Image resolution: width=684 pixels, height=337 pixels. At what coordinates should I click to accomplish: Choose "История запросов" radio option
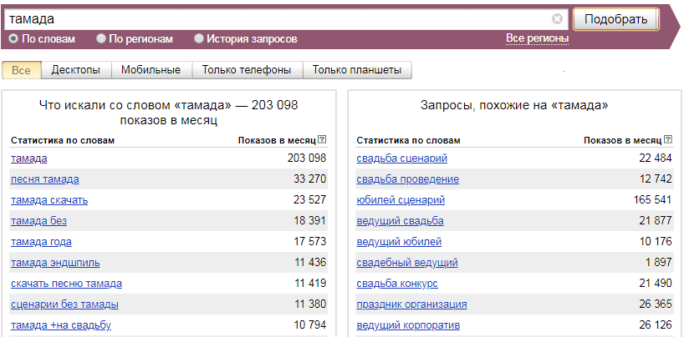pyautogui.click(x=199, y=38)
